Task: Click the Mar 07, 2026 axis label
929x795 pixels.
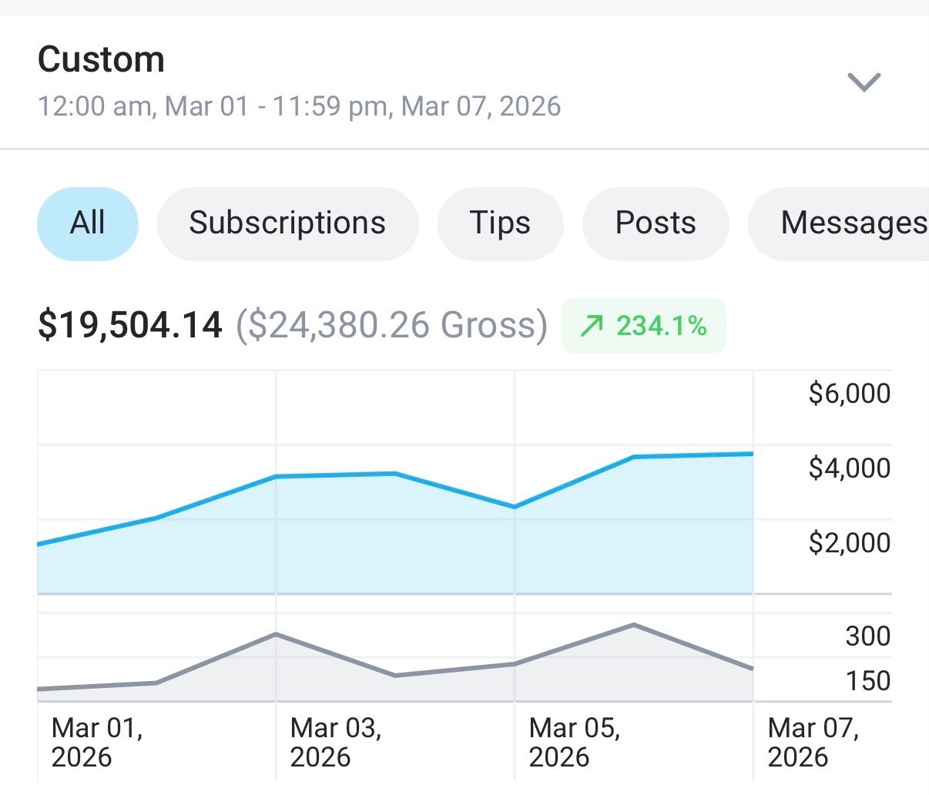Action: pyautogui.click(x=813, y=743)
